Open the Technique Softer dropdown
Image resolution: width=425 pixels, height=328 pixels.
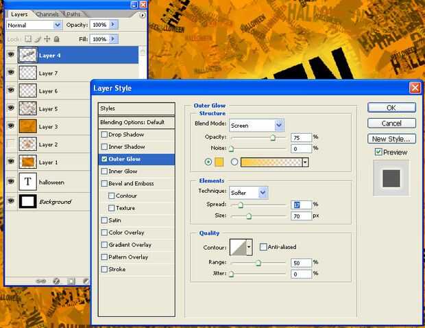263,193
